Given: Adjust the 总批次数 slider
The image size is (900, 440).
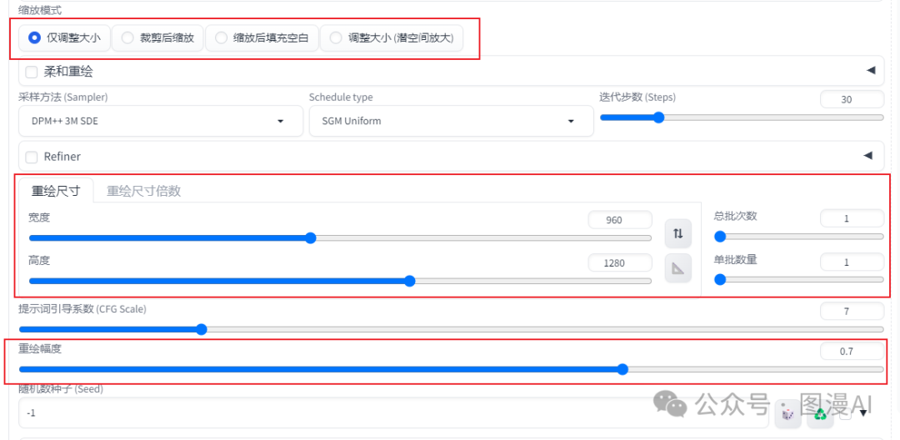Looking at the screenshot, I should [x=799, y=237].
